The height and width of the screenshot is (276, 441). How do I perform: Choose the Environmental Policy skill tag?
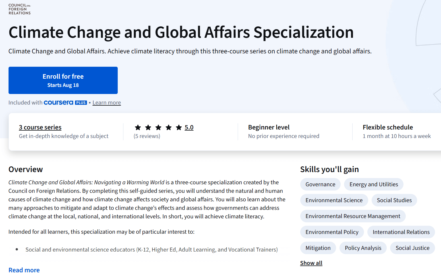coord(332,232)
